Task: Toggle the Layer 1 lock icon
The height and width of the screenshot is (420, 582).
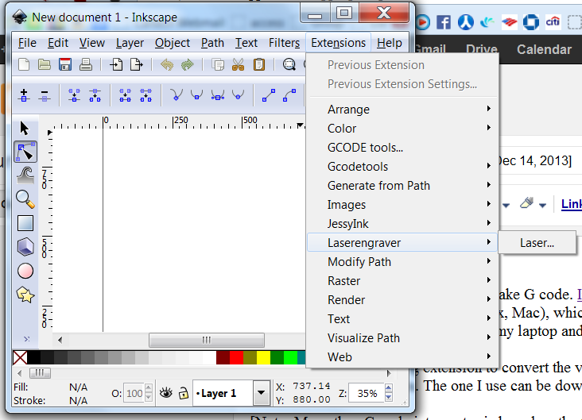Action: click(183, 392)
